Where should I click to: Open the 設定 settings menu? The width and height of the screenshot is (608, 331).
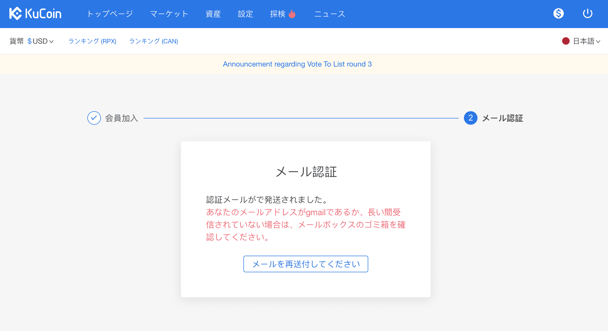click(x=245, y=14)
